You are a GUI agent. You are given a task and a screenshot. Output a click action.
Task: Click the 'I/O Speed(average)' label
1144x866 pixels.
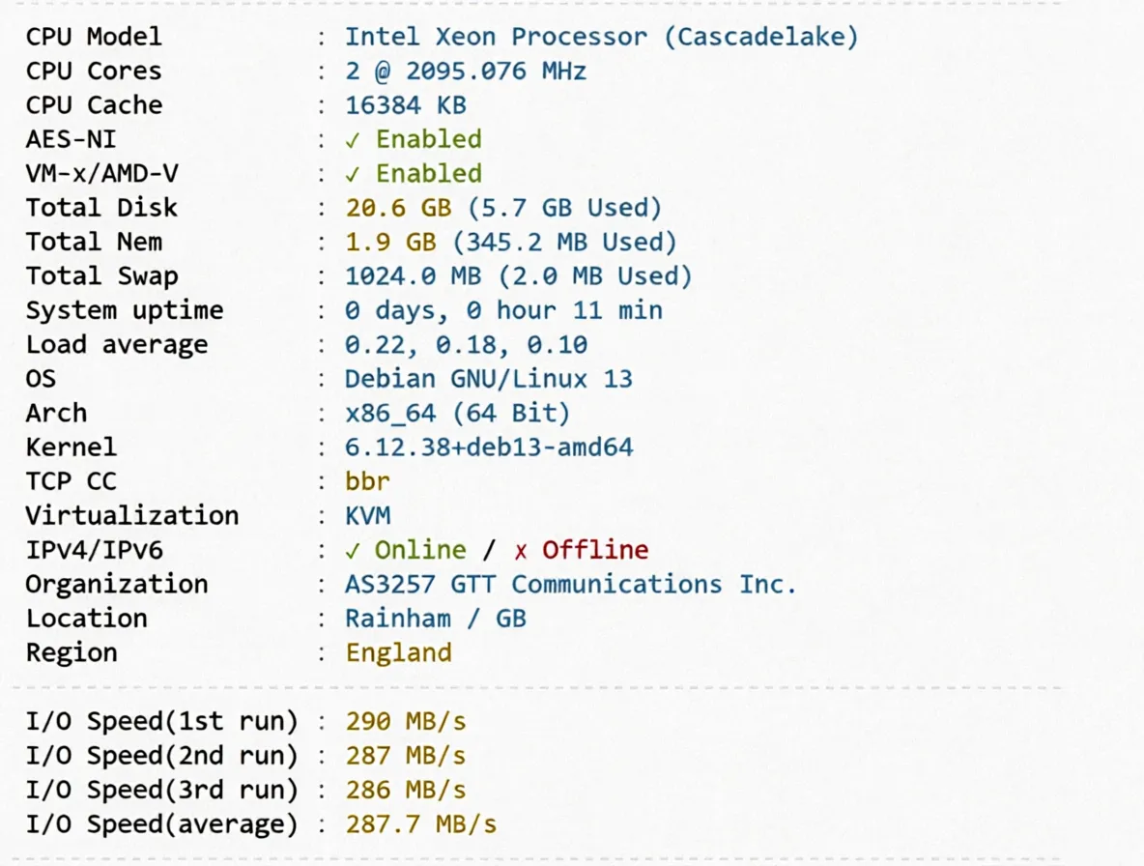pyautogui.click(x=162, y=823)
